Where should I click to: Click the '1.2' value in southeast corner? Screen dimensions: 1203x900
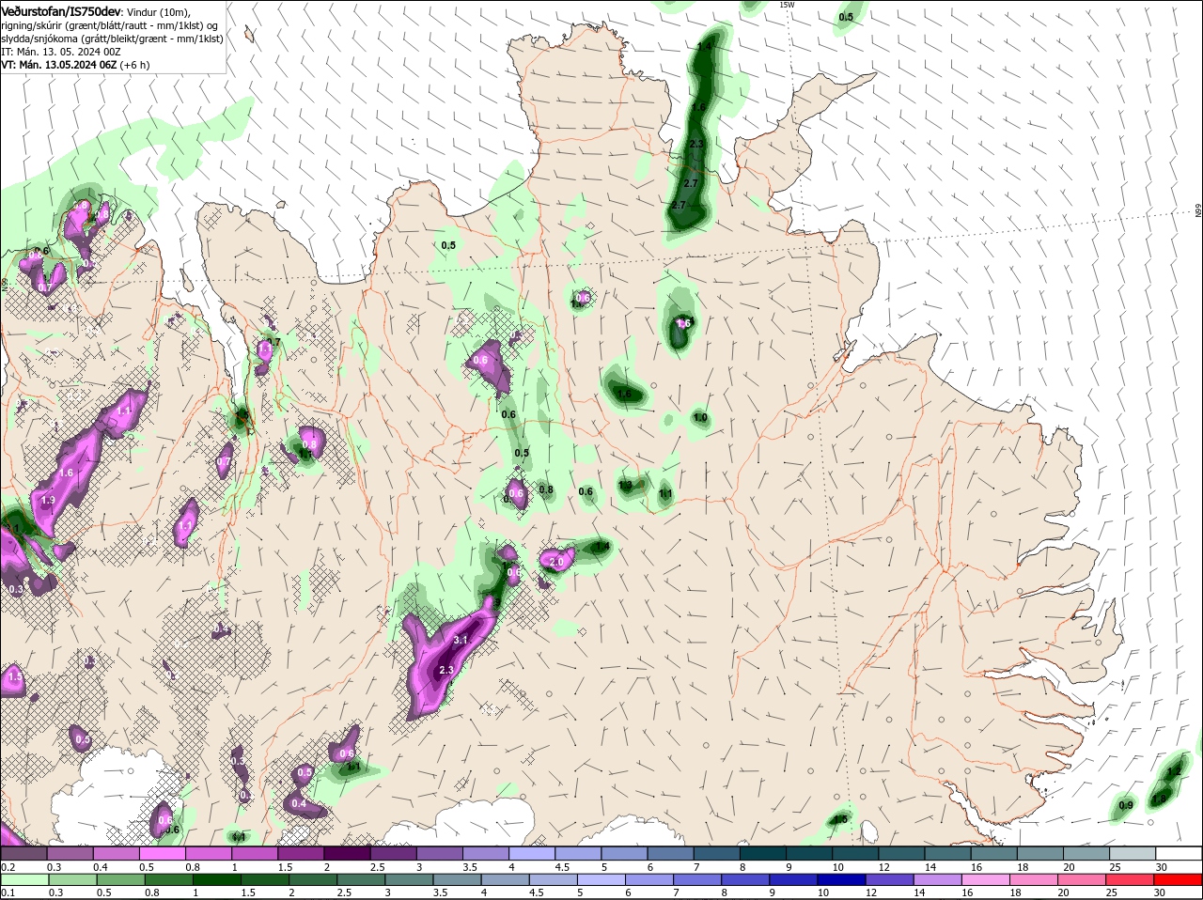click(1173, 772)
